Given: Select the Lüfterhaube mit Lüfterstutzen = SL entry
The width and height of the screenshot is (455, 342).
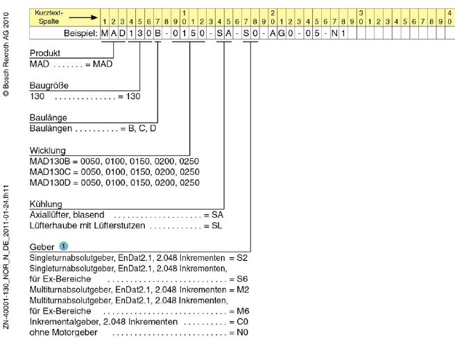Looking at the screenshot, I should [125, 226].
